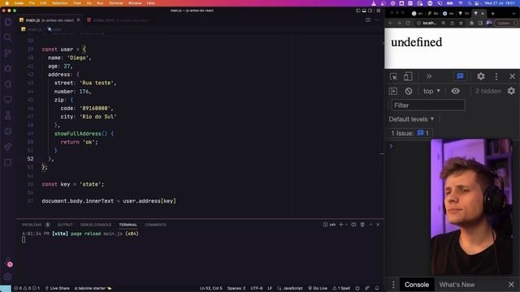The image size is (520, 292).
Task: Open the editor more actions menu
Action: coord(377,19)
